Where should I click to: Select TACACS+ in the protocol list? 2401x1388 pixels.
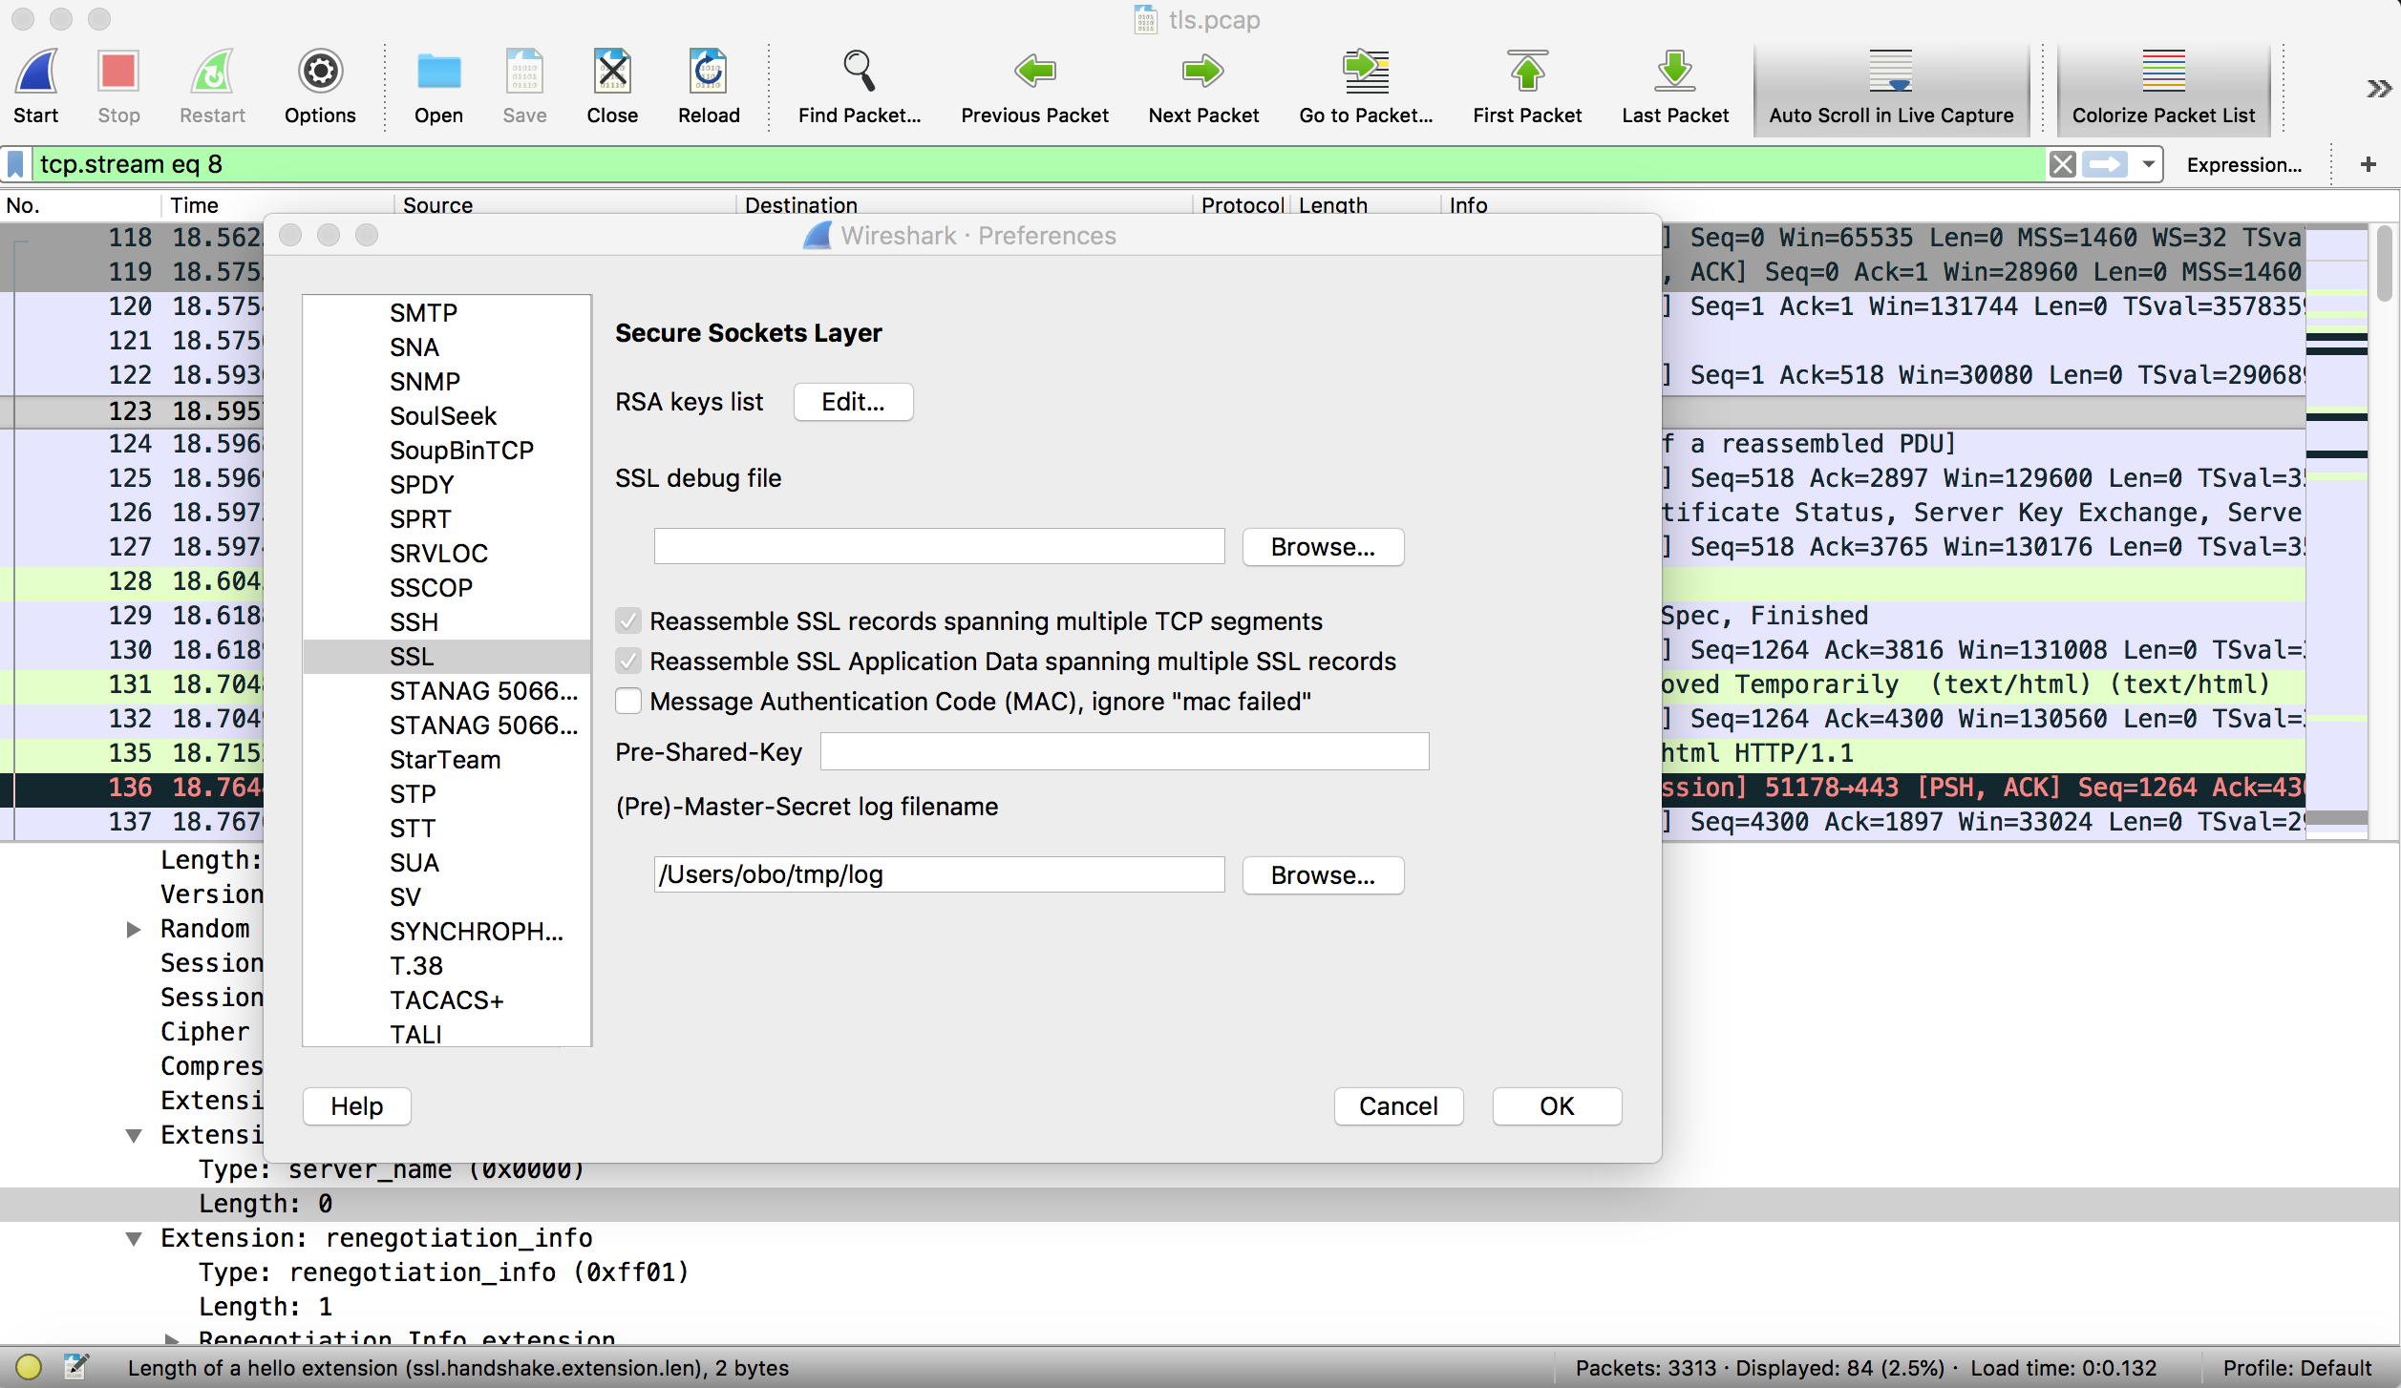tap(446, 1000)
